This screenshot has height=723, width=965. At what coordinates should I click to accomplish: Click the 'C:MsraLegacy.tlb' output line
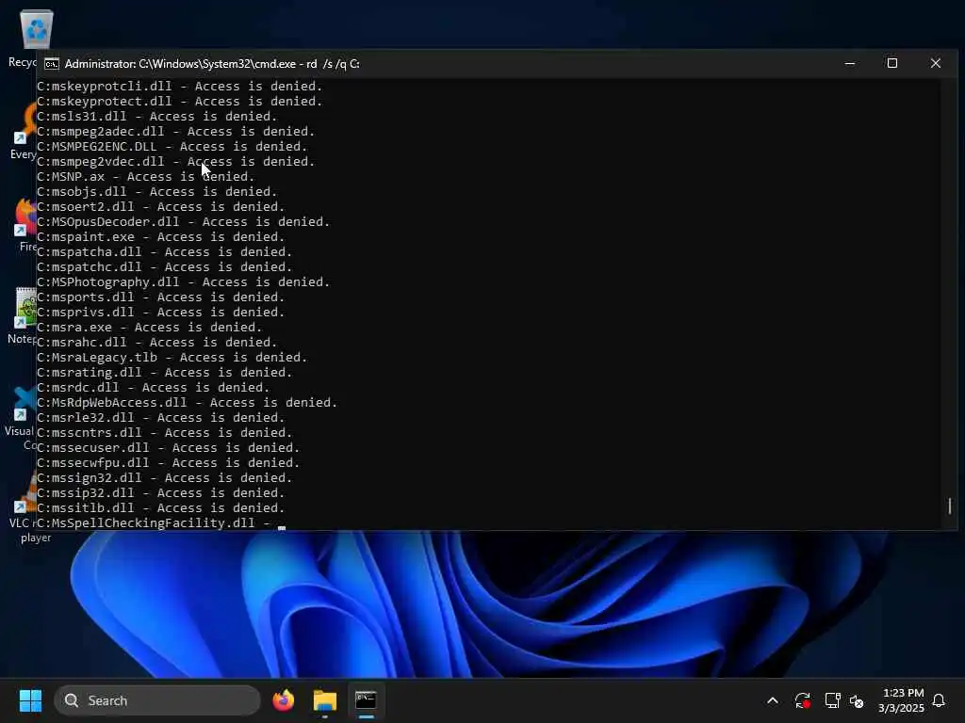coord(172,357)
